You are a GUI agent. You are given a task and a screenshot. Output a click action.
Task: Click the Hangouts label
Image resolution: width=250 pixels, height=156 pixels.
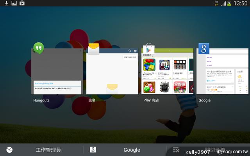click(41, 101)
